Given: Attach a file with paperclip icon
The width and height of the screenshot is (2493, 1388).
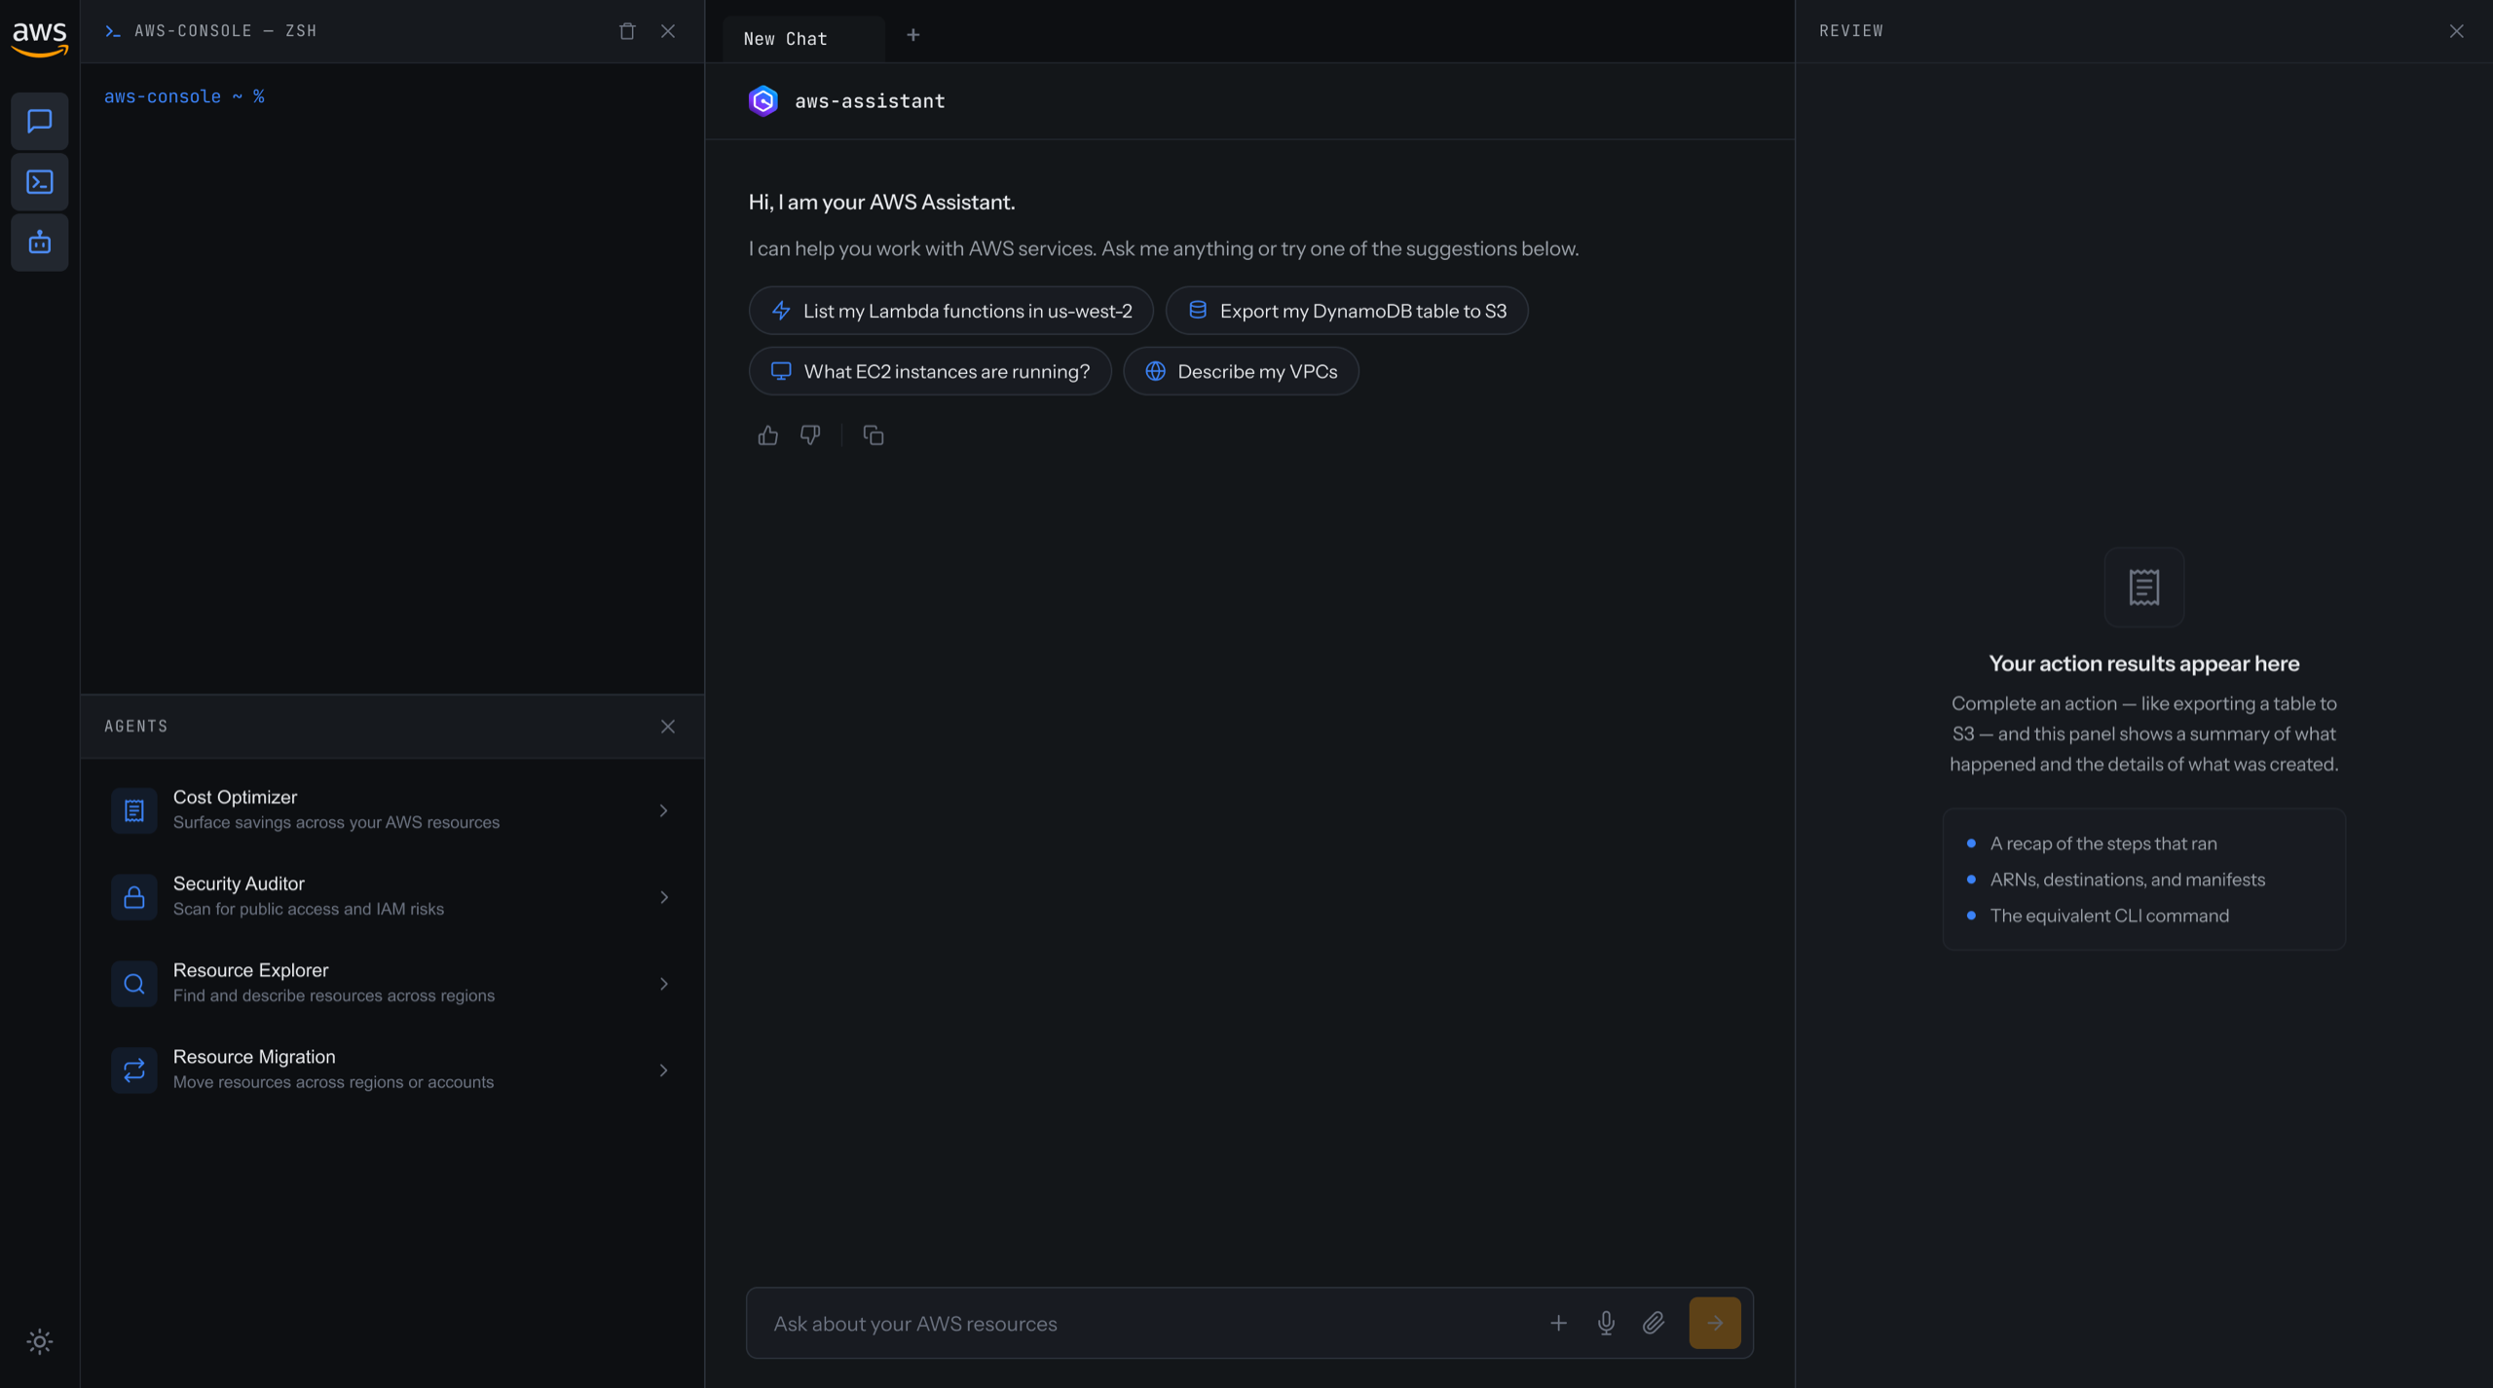Looking at the screenshot, I should tap(1654, 1323).
